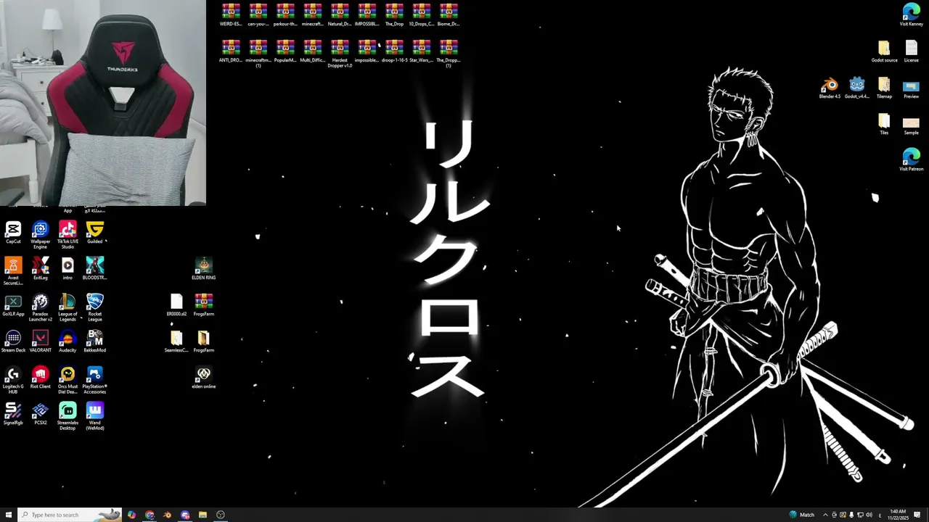Select the parkour-th... archive

(285, 16)
